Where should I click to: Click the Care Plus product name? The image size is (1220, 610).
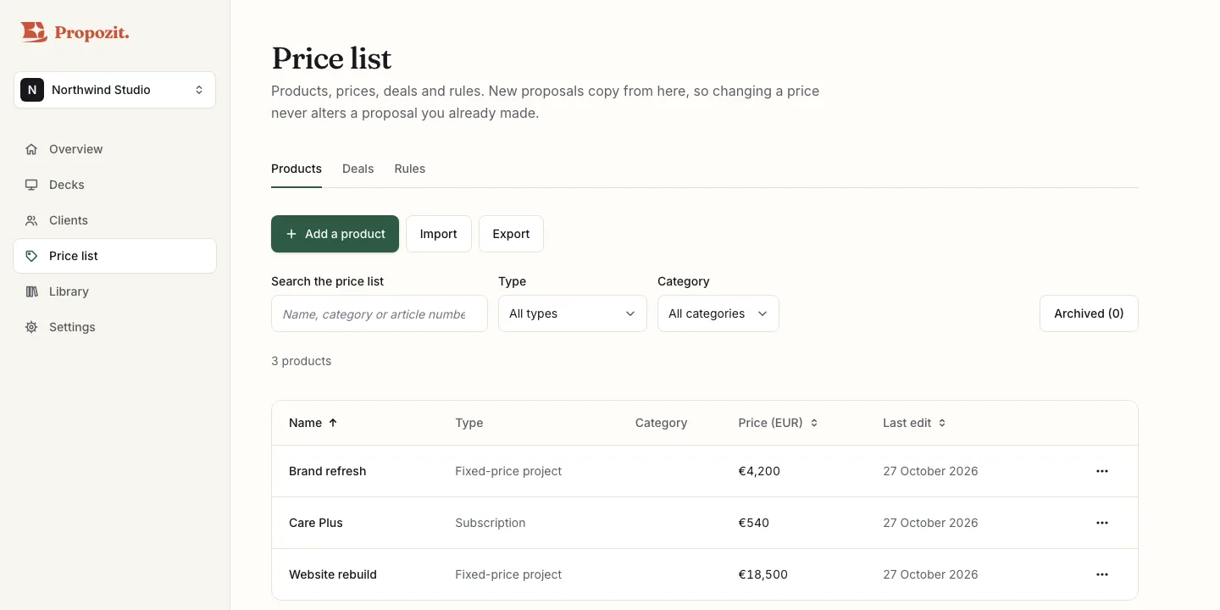[316, 523]
